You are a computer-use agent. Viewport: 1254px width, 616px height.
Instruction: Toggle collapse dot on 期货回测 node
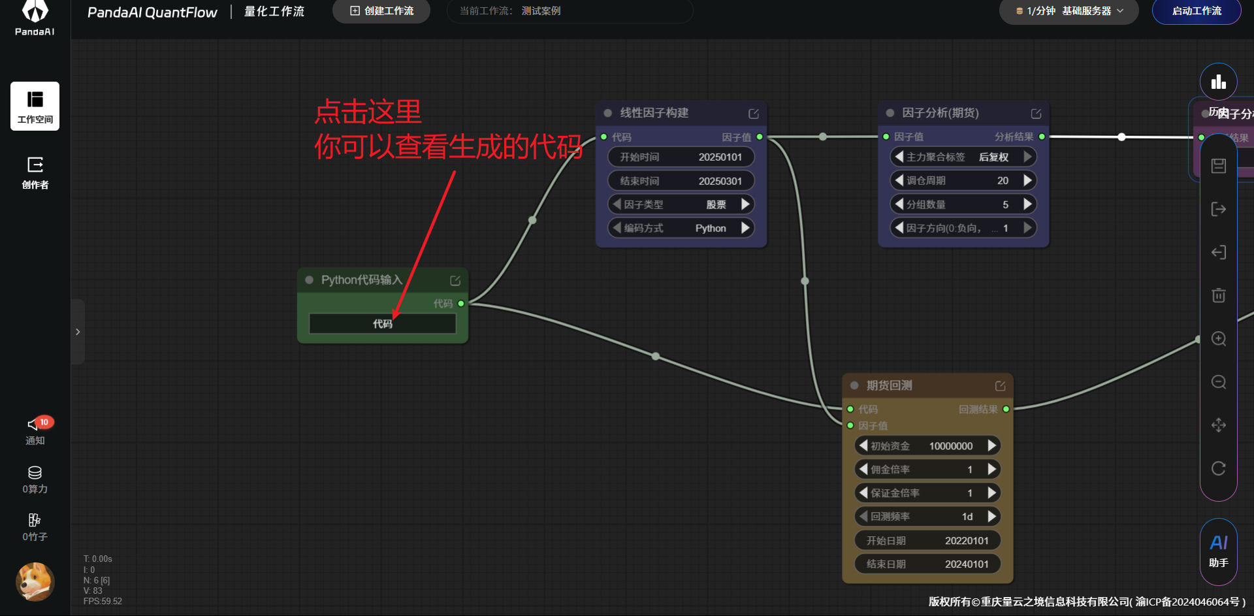point(854,385)
